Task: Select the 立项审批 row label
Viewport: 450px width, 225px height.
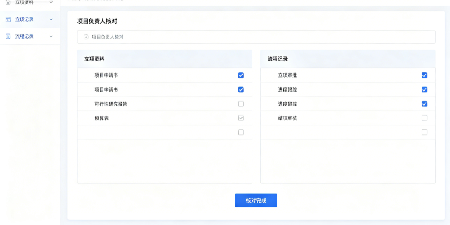Action: (x=287, y=75)
